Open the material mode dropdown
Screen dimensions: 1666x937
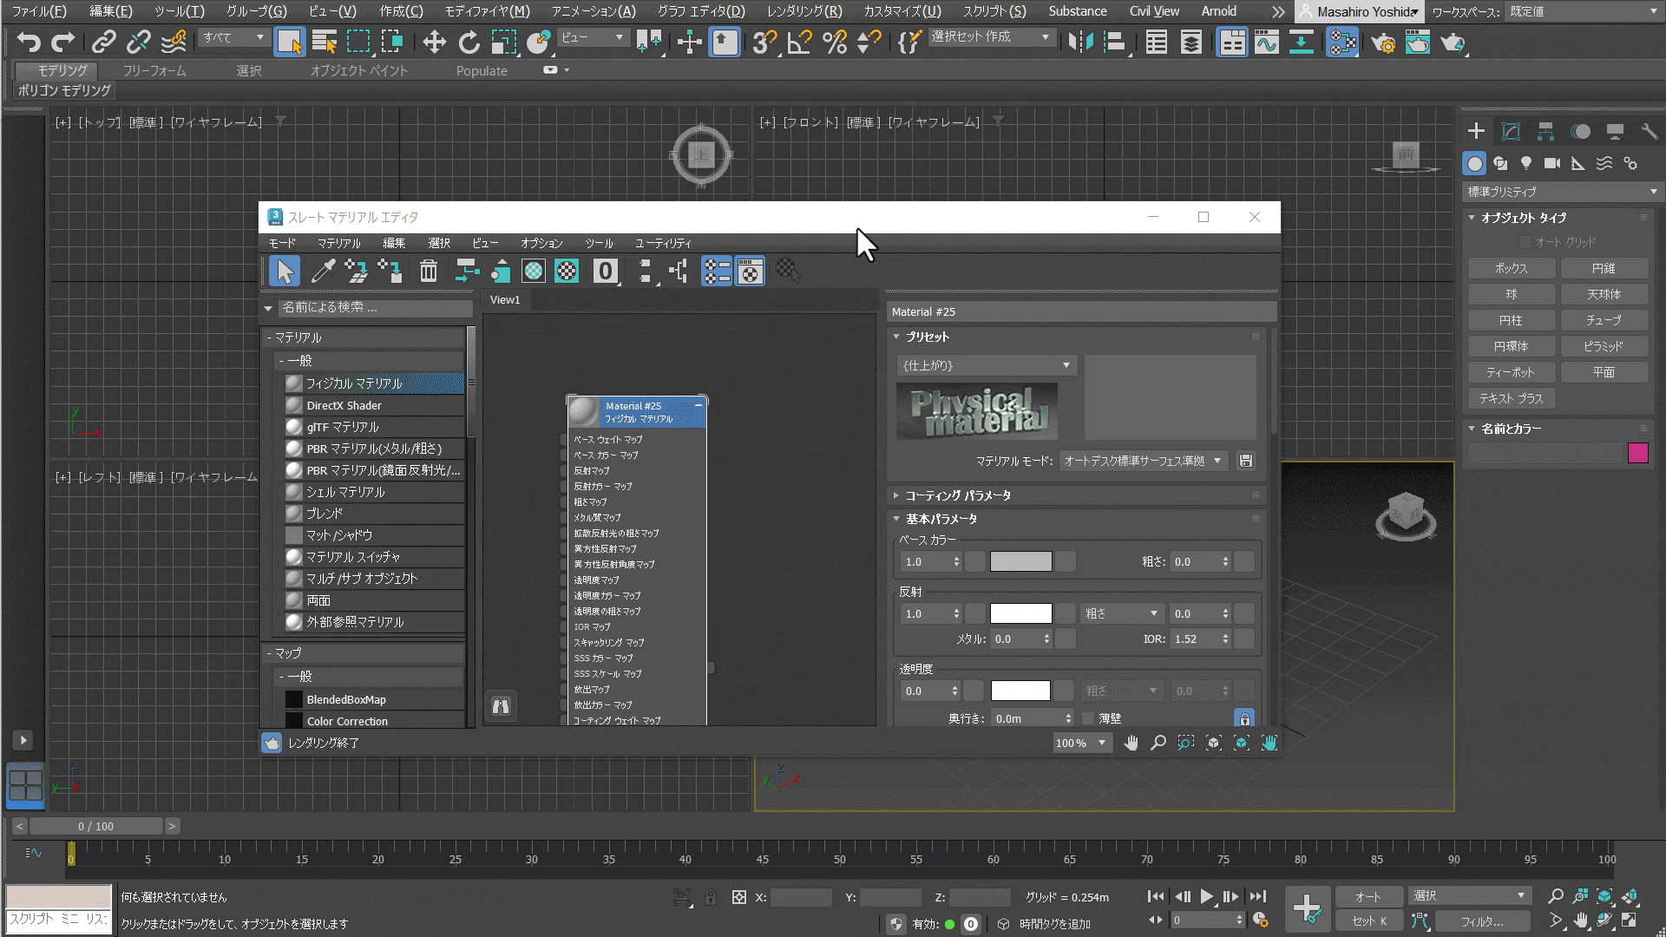click(1143, 461)
